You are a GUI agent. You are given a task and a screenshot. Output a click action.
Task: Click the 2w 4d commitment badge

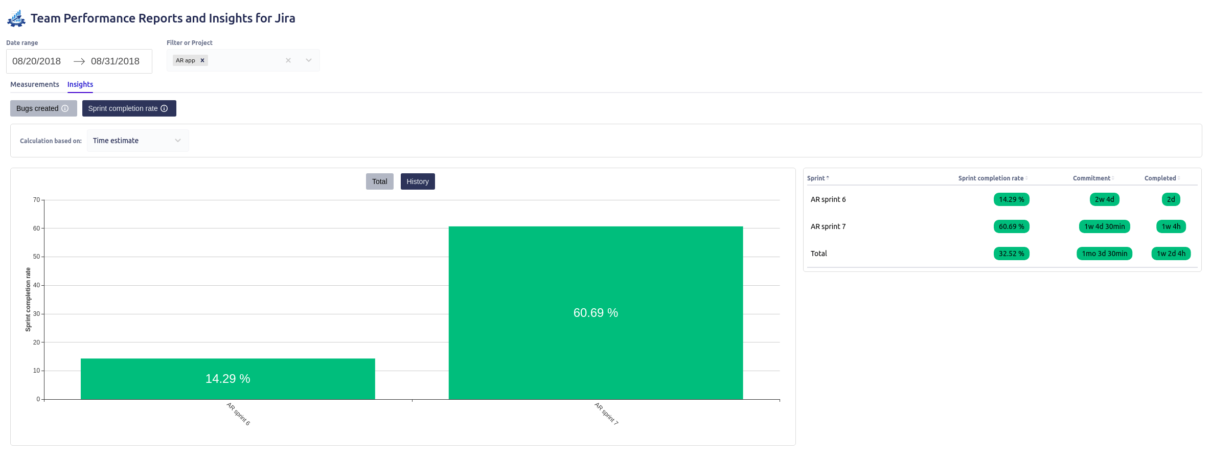[x=1105, y=199]
